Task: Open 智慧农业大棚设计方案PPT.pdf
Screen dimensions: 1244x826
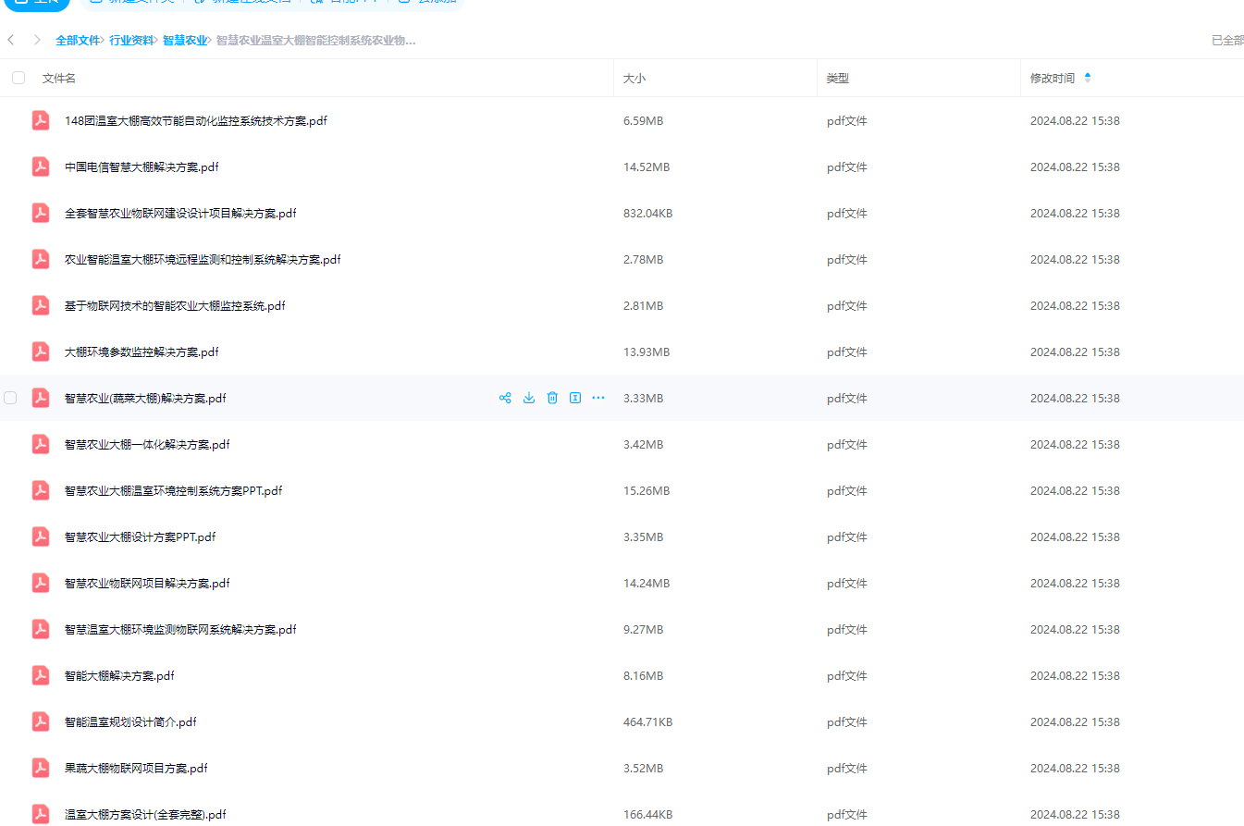Action: click(140, 536)
